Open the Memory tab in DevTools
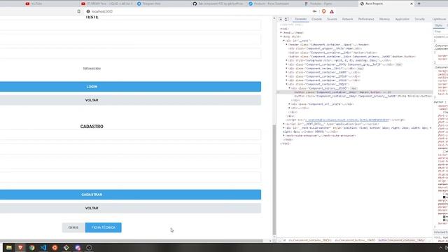This screenshot has width=448, height=252. [x=384, y=19]
